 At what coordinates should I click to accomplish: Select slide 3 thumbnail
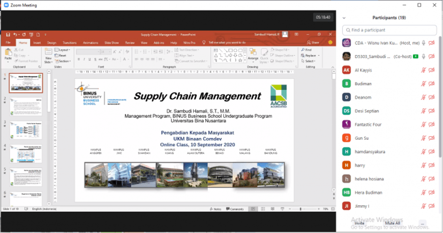pyautogui.click(x=26, y=130)
